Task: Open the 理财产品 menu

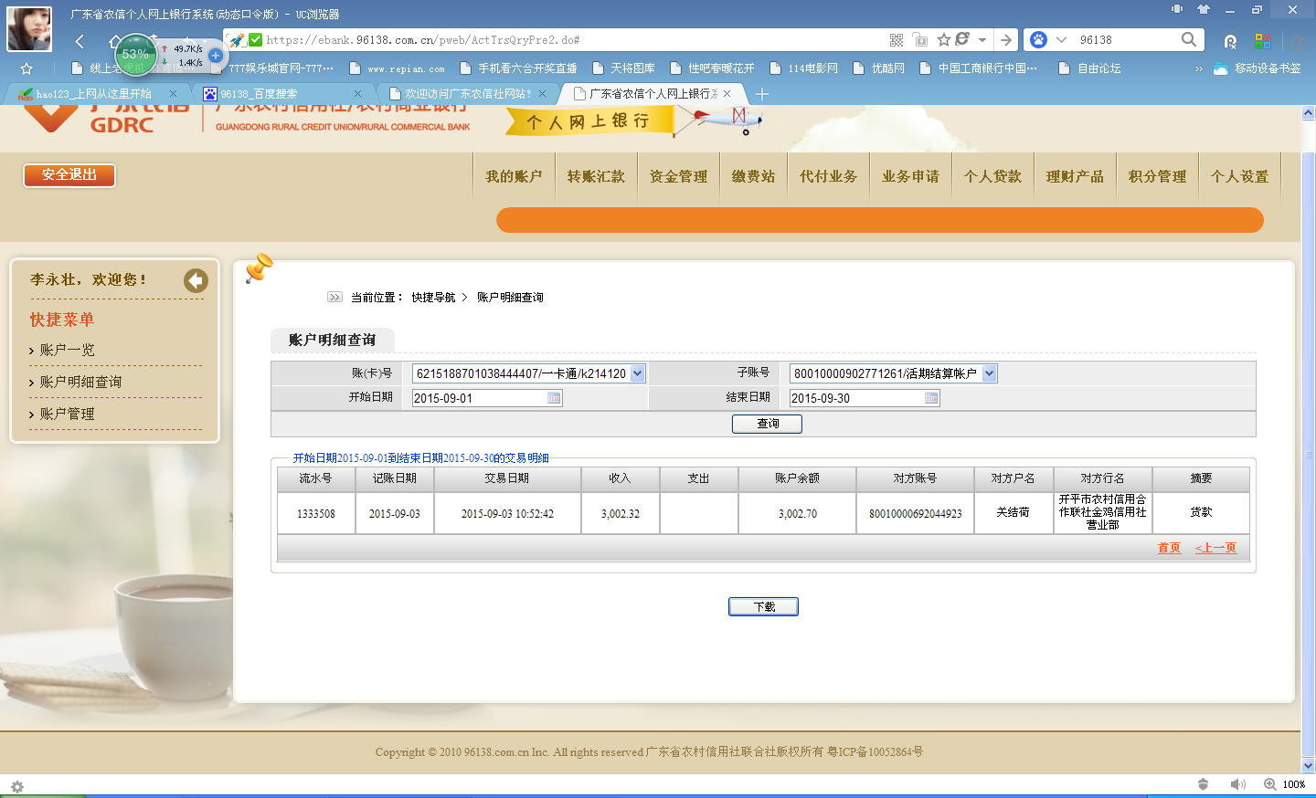Action: click(1075, 176)
